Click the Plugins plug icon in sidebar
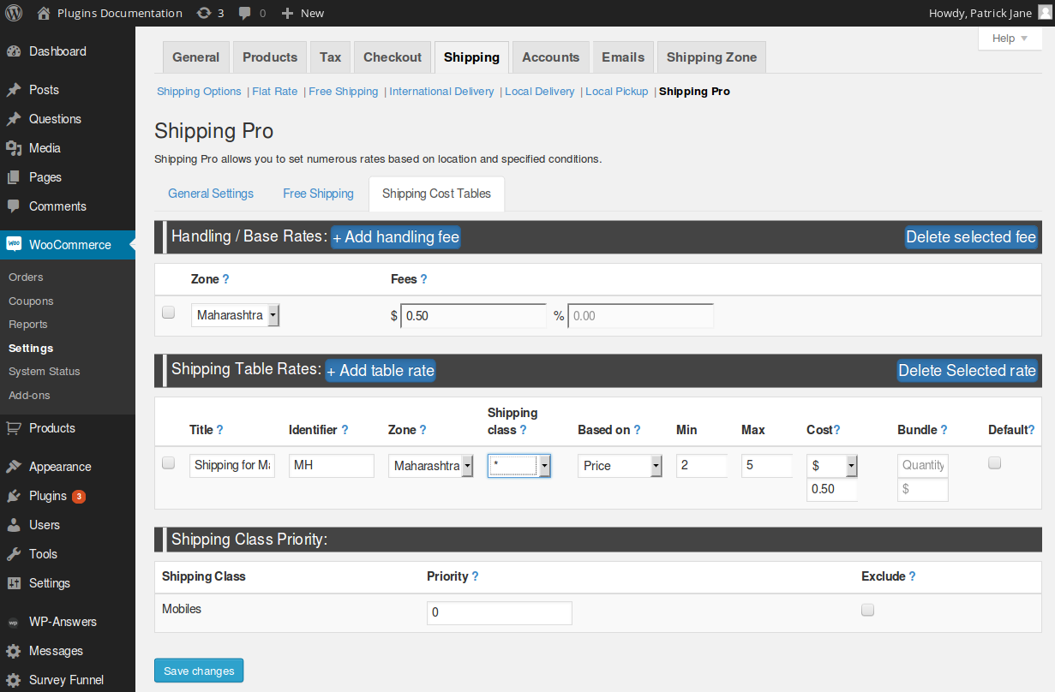Screen dimensions: 1055x692 click(14, 496)
